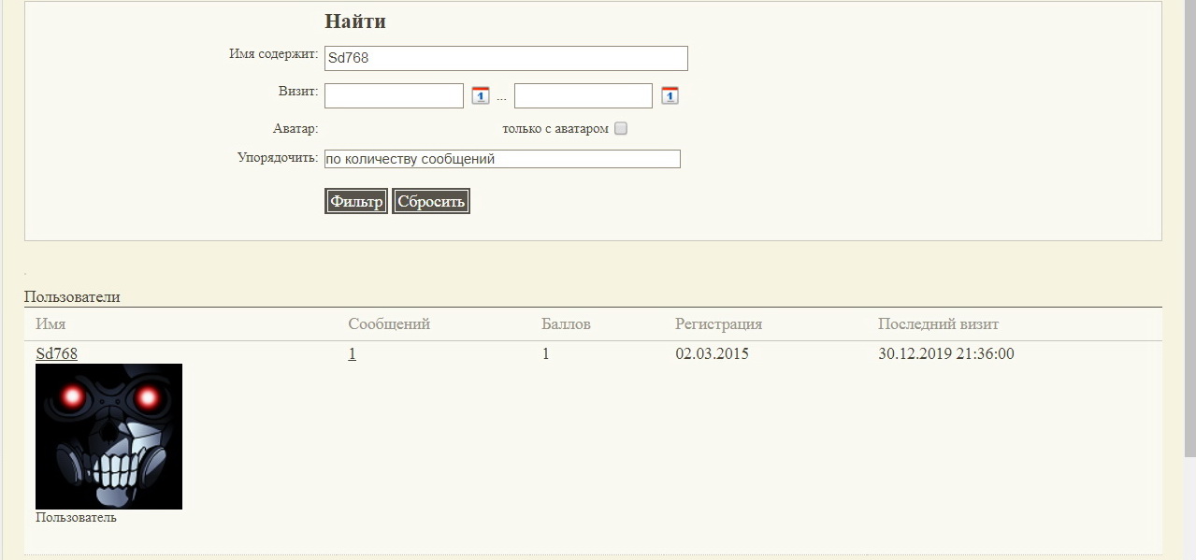Click the 'Баллов' column header
The image size is (1196, 560).
tap(566, 324)
